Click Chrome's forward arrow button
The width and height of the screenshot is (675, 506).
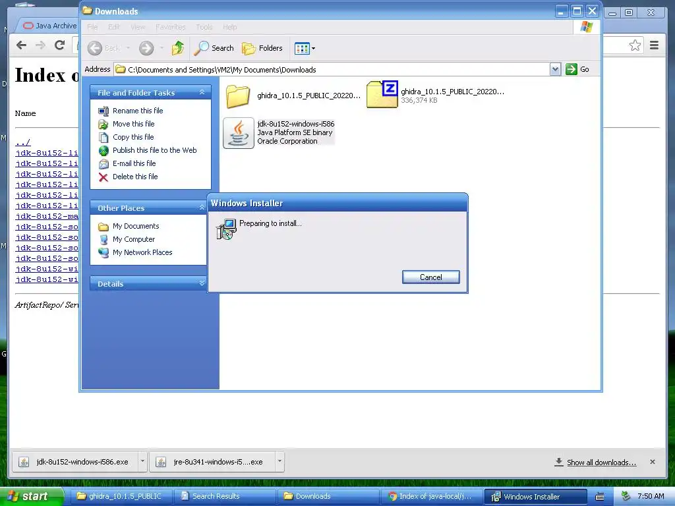pyautogui.click(x=40, y=45)
